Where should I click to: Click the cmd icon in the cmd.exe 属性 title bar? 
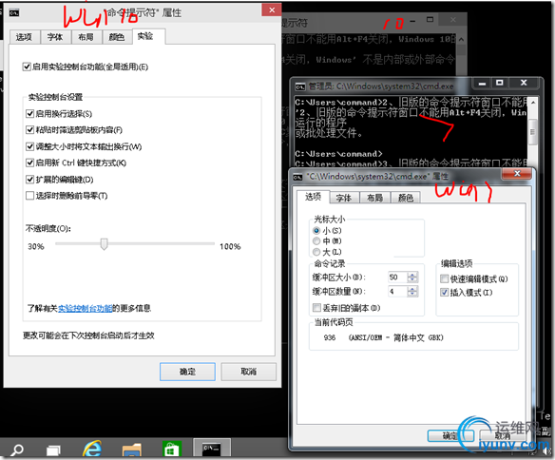click(297, 177)
